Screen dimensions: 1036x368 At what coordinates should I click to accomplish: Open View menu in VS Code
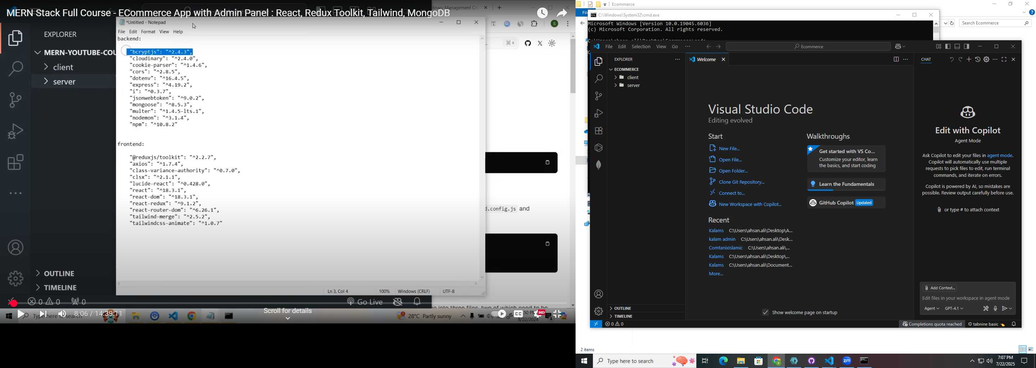click(661, 47)
